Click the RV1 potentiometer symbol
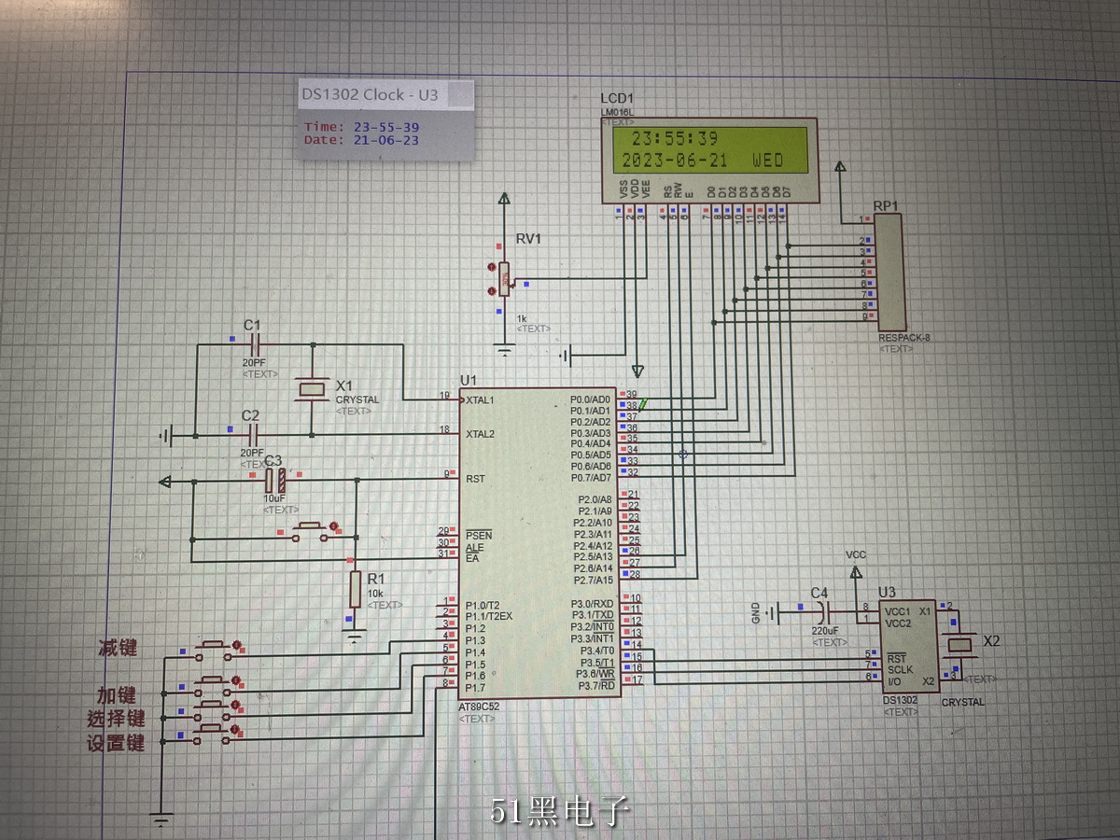The width and height of the screenshot is (1120, 840). pos(505,278)
